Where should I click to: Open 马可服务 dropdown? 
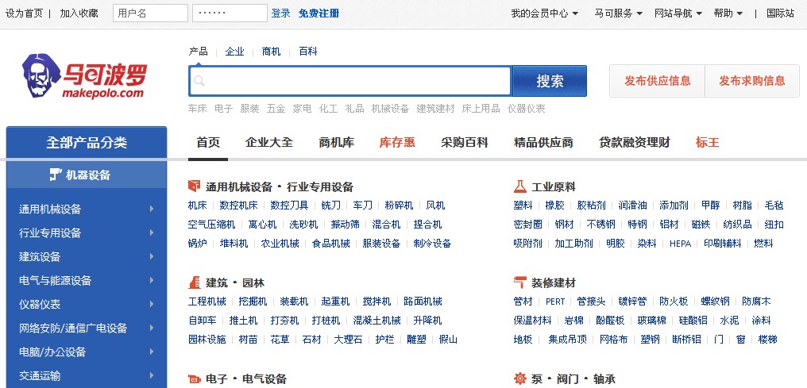tap(619, 13)
